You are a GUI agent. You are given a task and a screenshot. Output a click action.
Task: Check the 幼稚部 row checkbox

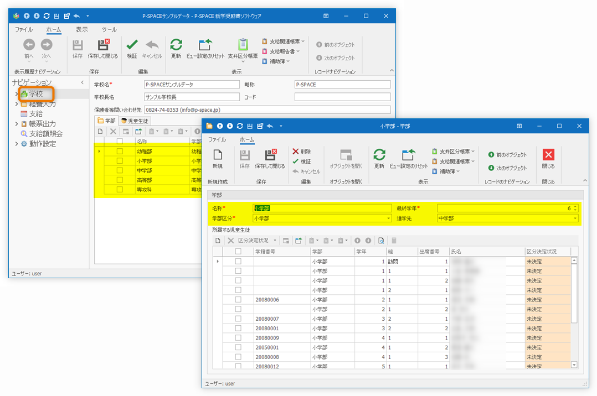click(x=120, y=152)
